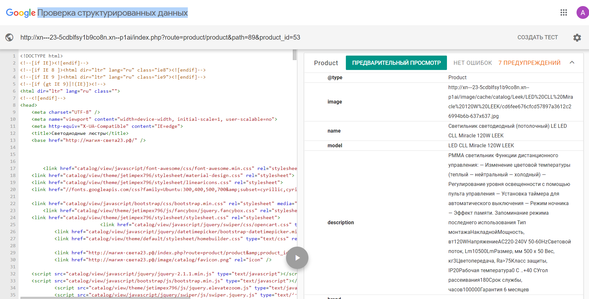Click code line 1 with DOCTYPE html

tap(42, 56)
